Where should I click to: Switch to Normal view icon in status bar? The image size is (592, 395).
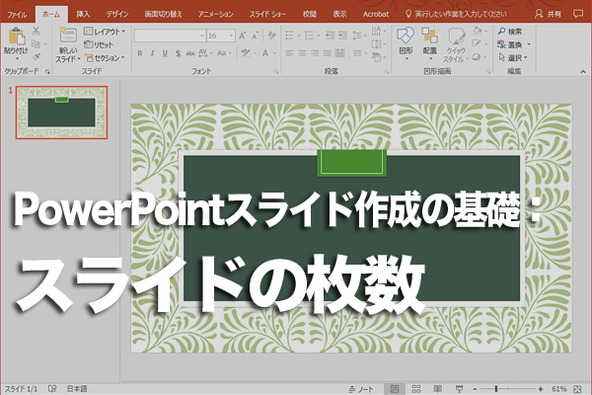tap(395, 389)
